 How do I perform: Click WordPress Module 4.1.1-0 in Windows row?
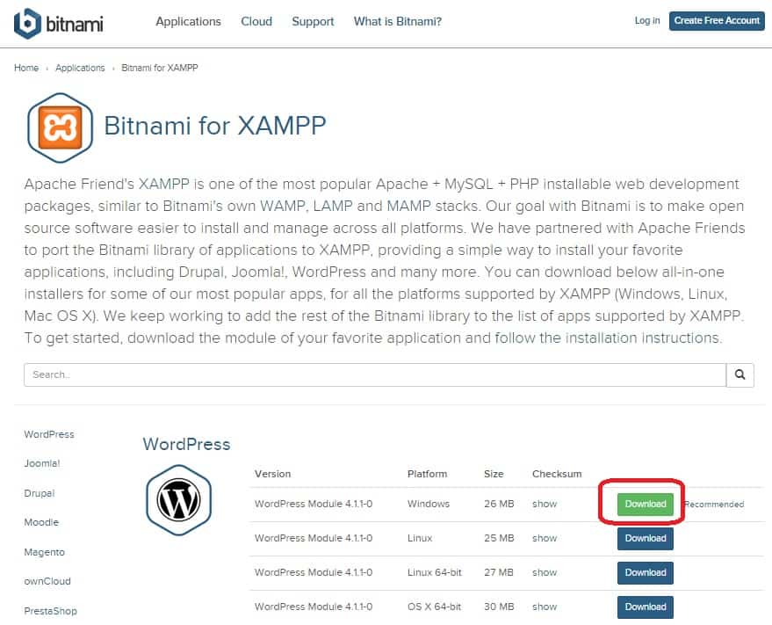(314, 504)
